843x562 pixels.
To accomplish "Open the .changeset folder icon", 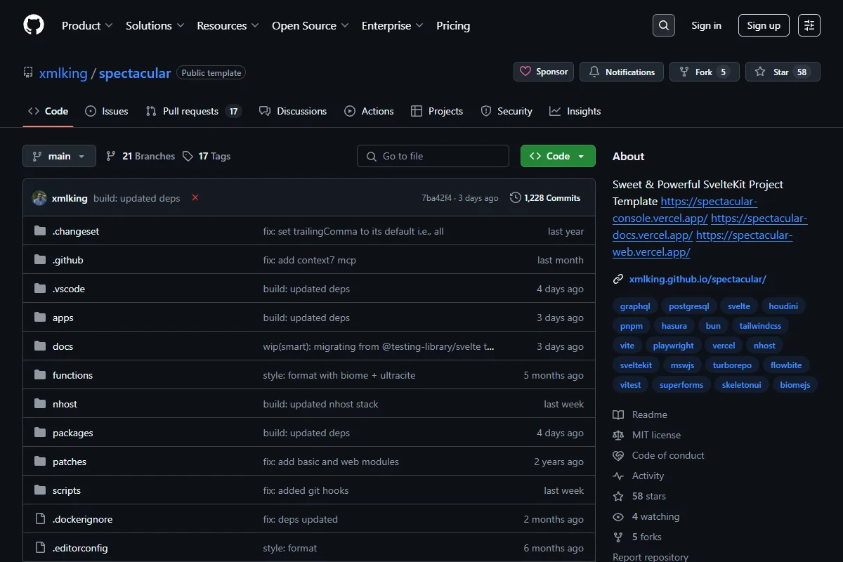I will 40,231.
